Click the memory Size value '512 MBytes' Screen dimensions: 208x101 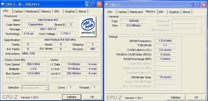click(x=134, y=25)
